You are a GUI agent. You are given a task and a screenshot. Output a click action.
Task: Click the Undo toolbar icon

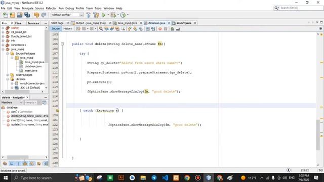tap(36, 15)
